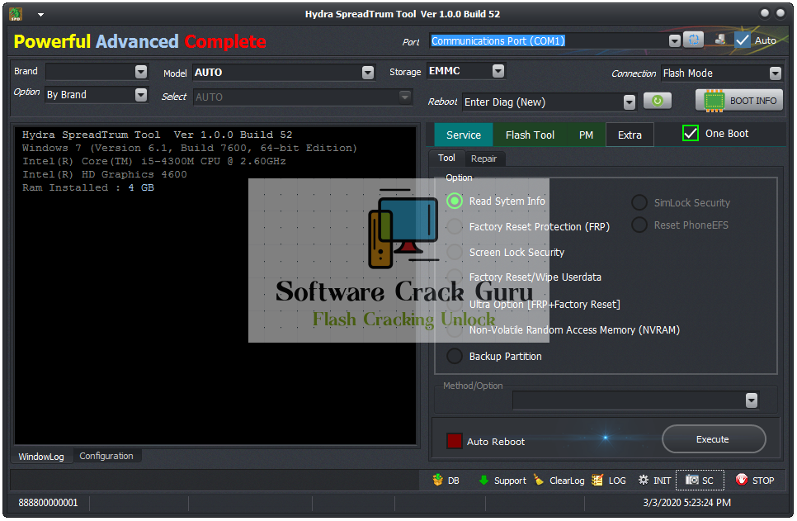
Task: Open the Configuration tab
Action: coord(106,456)
